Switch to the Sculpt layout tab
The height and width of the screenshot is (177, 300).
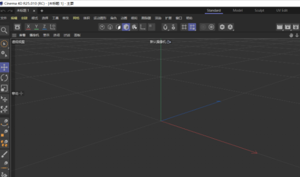click(259, 10)
